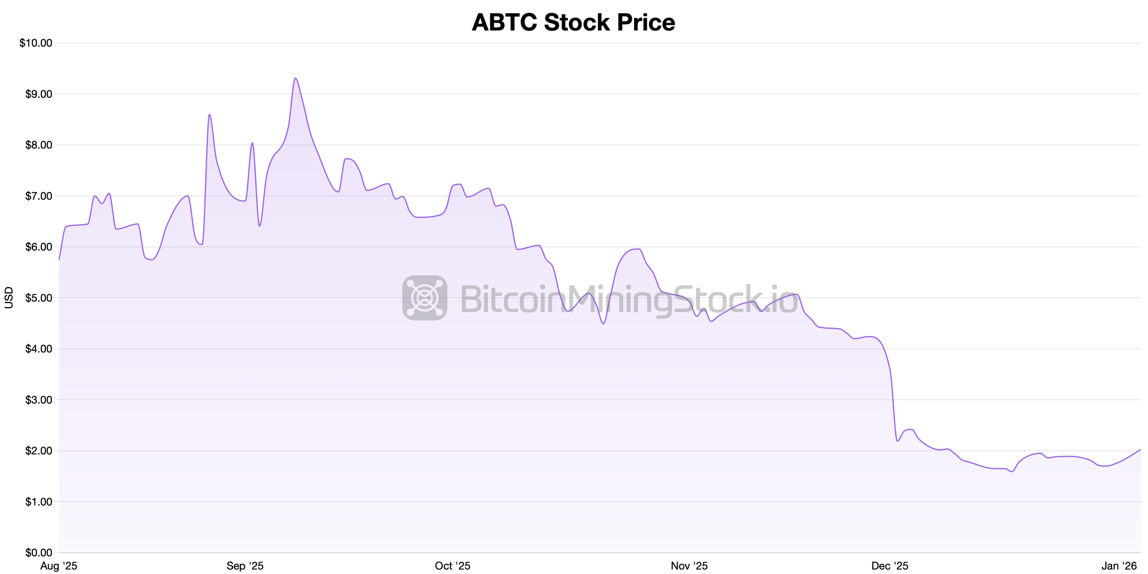The width and height of the screenshot is (1148, 574).
Task: Click the $5.00 y-axis label
Action: (x=39, y=298)
